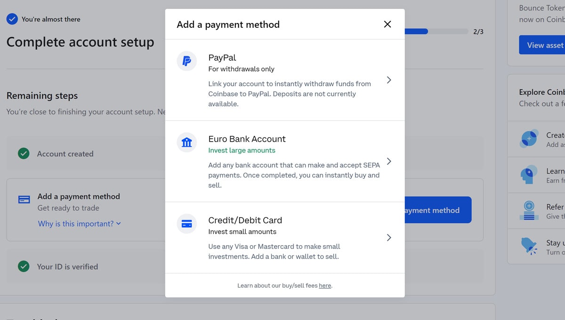Click the Credit/Debit Card icon
Screen dimensions: 565x320
pos(186,224)
